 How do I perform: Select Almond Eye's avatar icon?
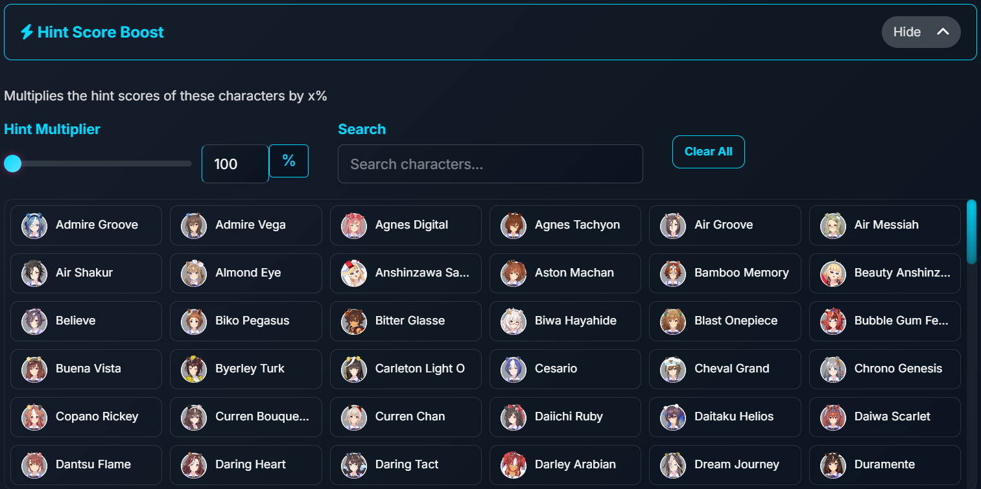click(194, 273)
